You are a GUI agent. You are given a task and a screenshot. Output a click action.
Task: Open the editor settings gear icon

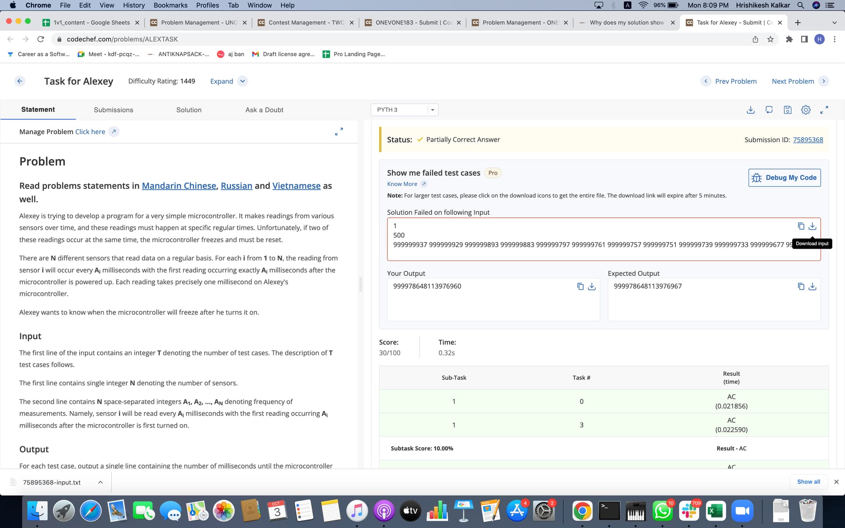pyautogui.click(x=806, y=110)
